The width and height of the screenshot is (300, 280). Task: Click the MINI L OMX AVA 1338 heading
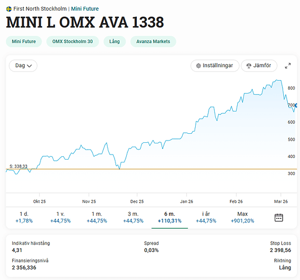tap(85, 22)
